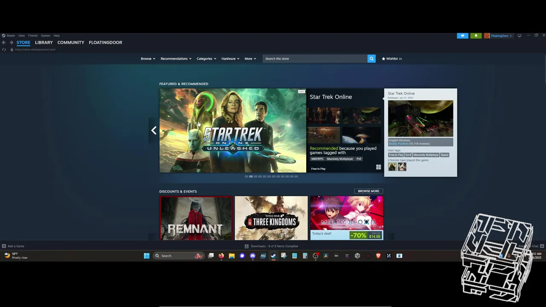Switch to the LIBRARY tab
The width and height of the screenshot is (546, 307).
click(x=44, y=43)
